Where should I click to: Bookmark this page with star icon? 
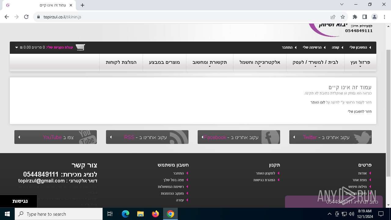(343, 17)
